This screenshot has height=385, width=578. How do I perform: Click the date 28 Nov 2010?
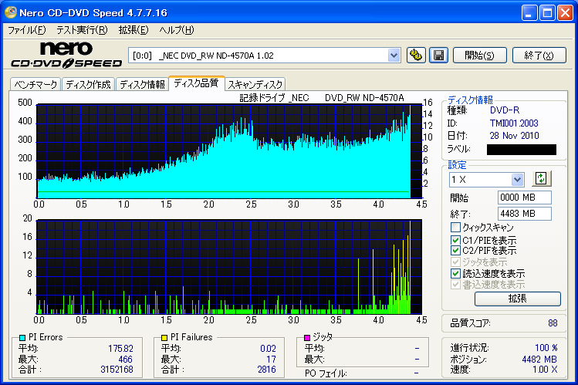[514, 136]
